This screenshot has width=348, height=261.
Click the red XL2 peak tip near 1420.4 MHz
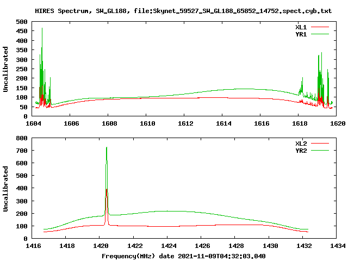[x=107, y=190]
